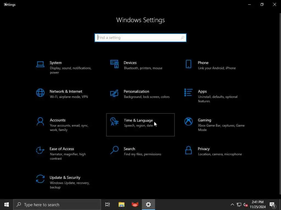Open the Devices keyboard and speaker icon
The width and height of the screenshot is (281, 210).
click(x=114, y=64)
